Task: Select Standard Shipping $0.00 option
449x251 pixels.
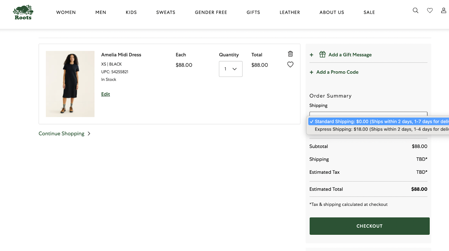Action: [379, 122]
